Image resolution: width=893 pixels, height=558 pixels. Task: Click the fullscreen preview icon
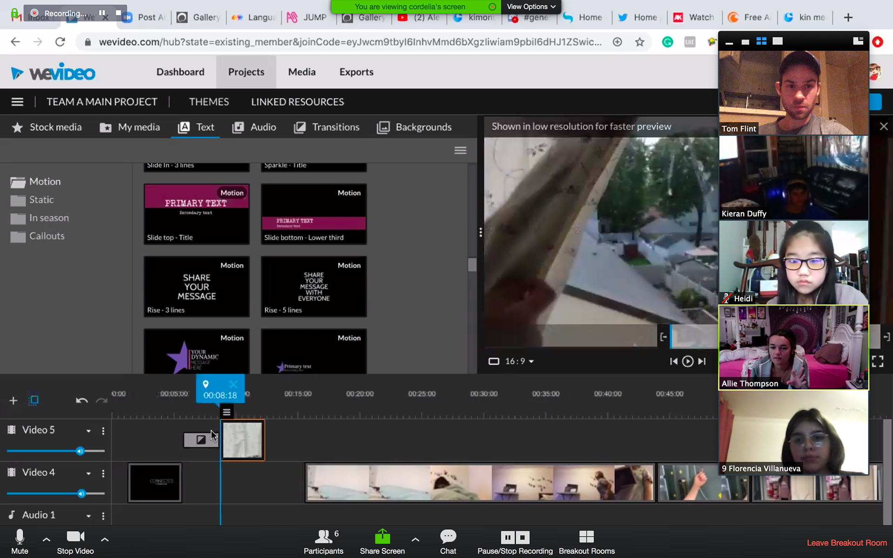click(877, 361)
